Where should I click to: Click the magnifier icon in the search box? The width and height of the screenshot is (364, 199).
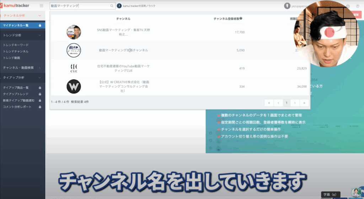click(x=112, y=6)
